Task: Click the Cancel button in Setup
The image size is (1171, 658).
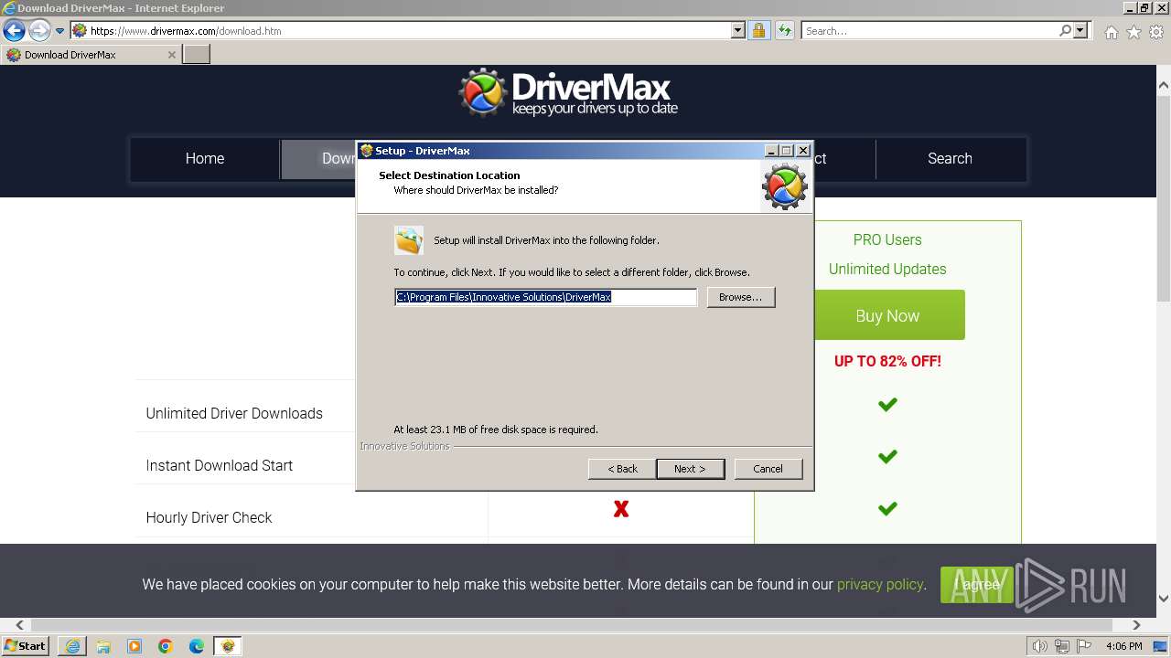Action: pyautogui.click(x=768, y=469)
